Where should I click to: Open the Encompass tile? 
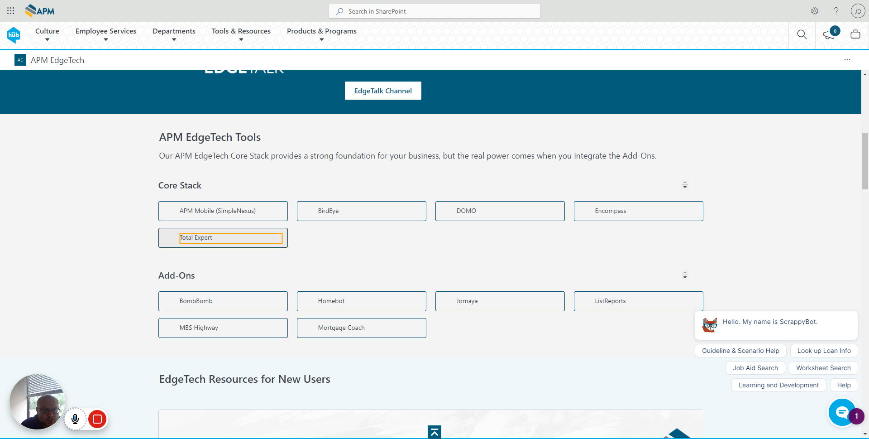click(639, 211)
